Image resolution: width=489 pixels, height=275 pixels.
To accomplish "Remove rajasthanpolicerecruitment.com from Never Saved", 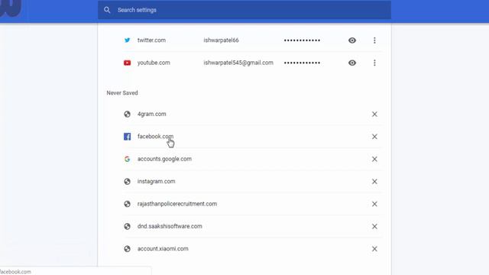I will (374, 204).
